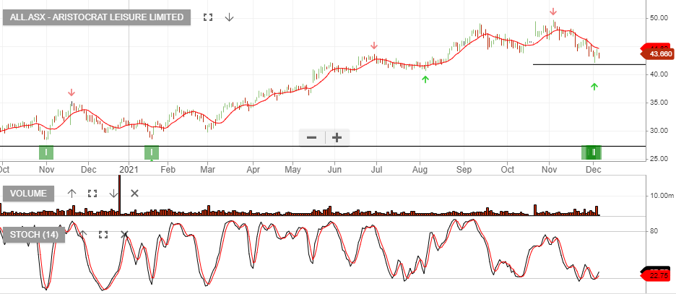Click the Feb label on the date axis
Image resolution: width=676 pixels, height=294 pixels.
168,170
